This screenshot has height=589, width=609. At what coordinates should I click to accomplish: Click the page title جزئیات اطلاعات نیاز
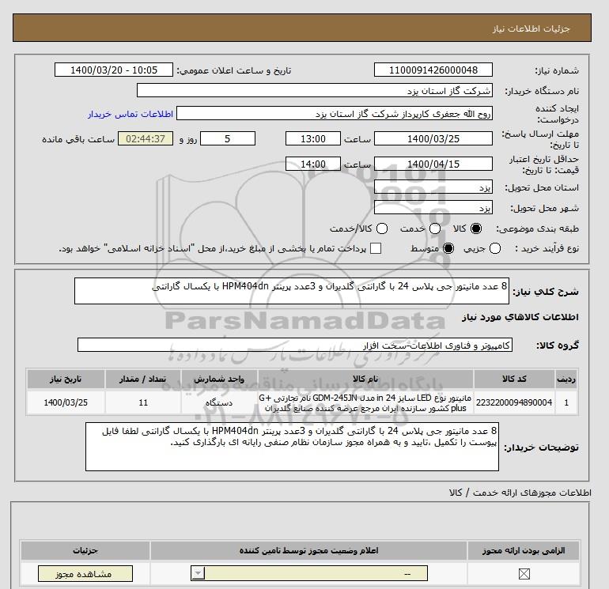531,28
